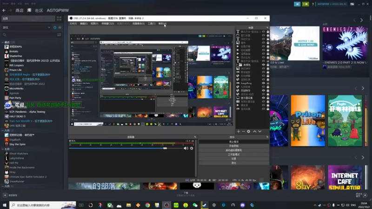Viewport: 372px width, 209px height.
Task: Open Prison Life game cover
Action: coord(308,121)
